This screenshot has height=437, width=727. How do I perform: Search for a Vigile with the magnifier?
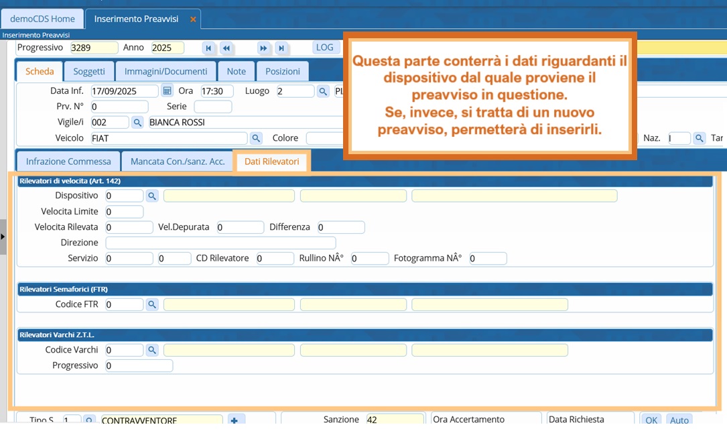(x=137, y=122)
